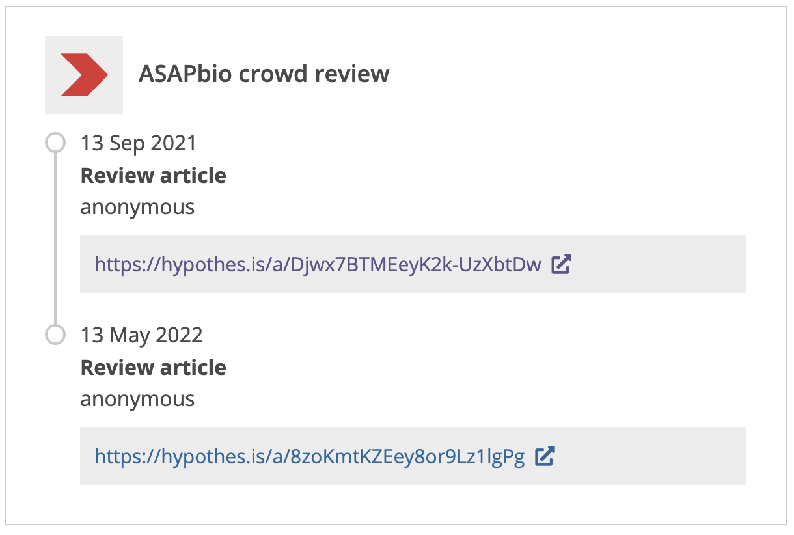
Task: Open external link icon beside first hypothes.is URL
Action: pyautogui.click(x=561, y=264)
